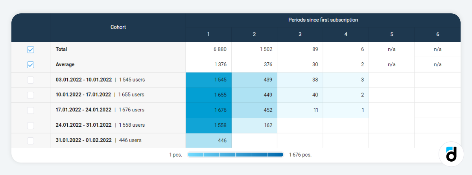Tick checkbox for 10.01.2022 - 17.01.2022 cohort
Viewport: 472px width, 175px height.
pos(31,95)
